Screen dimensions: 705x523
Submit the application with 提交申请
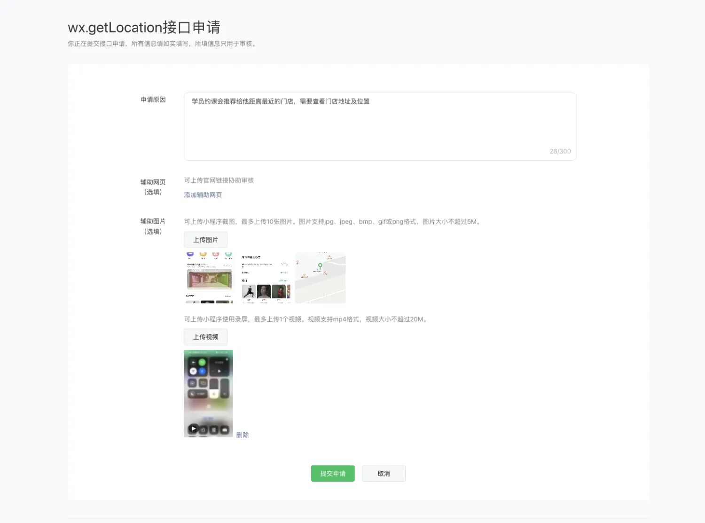(x=332, y=473)
